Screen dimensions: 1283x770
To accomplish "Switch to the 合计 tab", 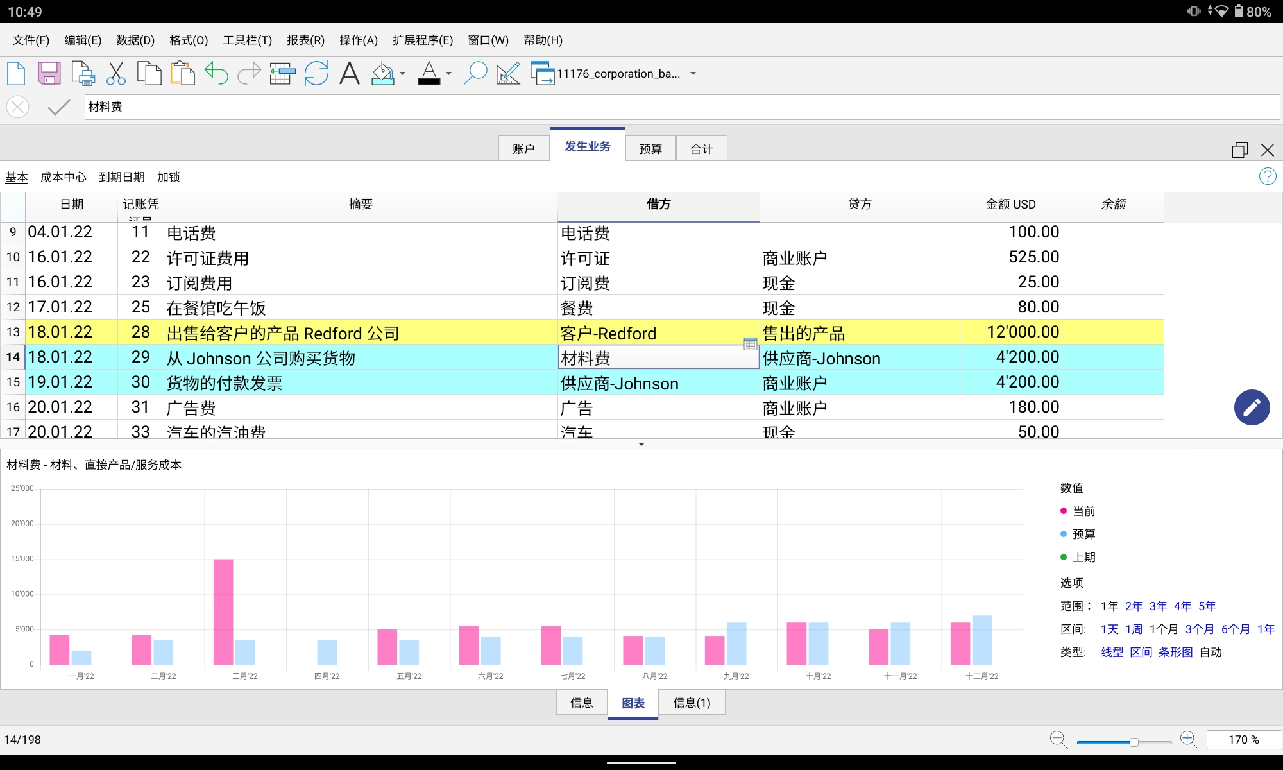I will [702, 149].
